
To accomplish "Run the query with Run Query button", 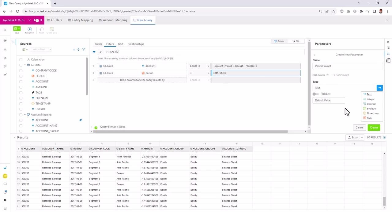I will (x=30, y=30).
